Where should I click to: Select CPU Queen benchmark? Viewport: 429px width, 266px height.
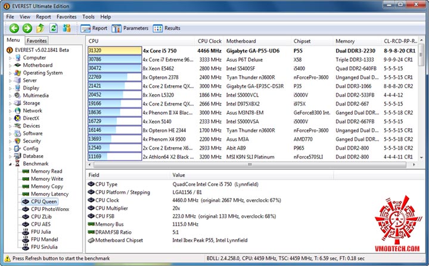43,202
